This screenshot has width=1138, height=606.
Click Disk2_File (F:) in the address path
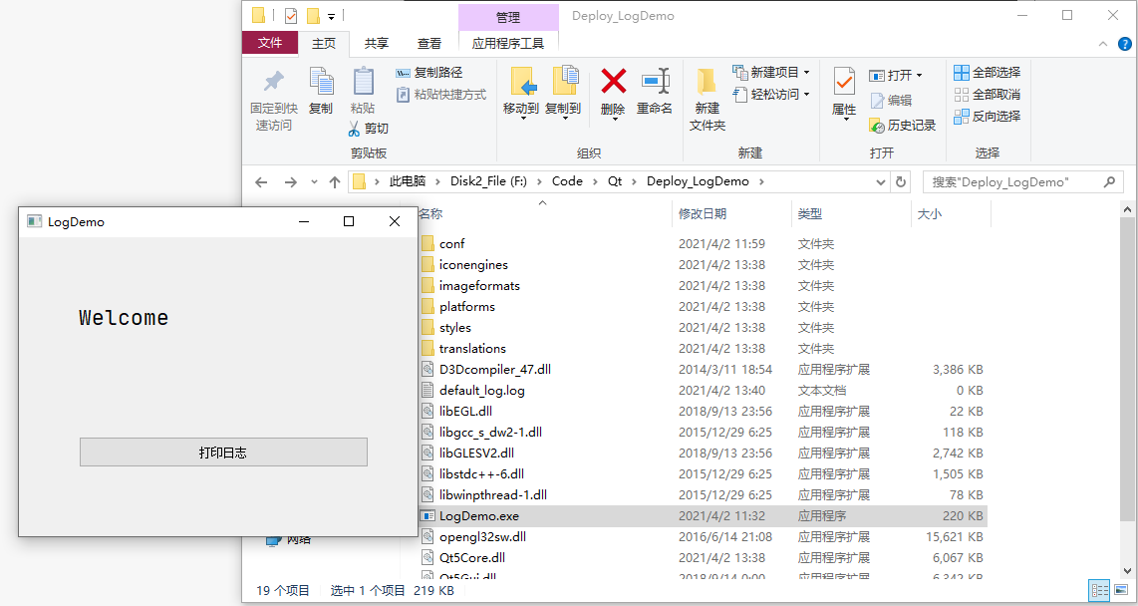pyautogui.click(x=488, y=181)
